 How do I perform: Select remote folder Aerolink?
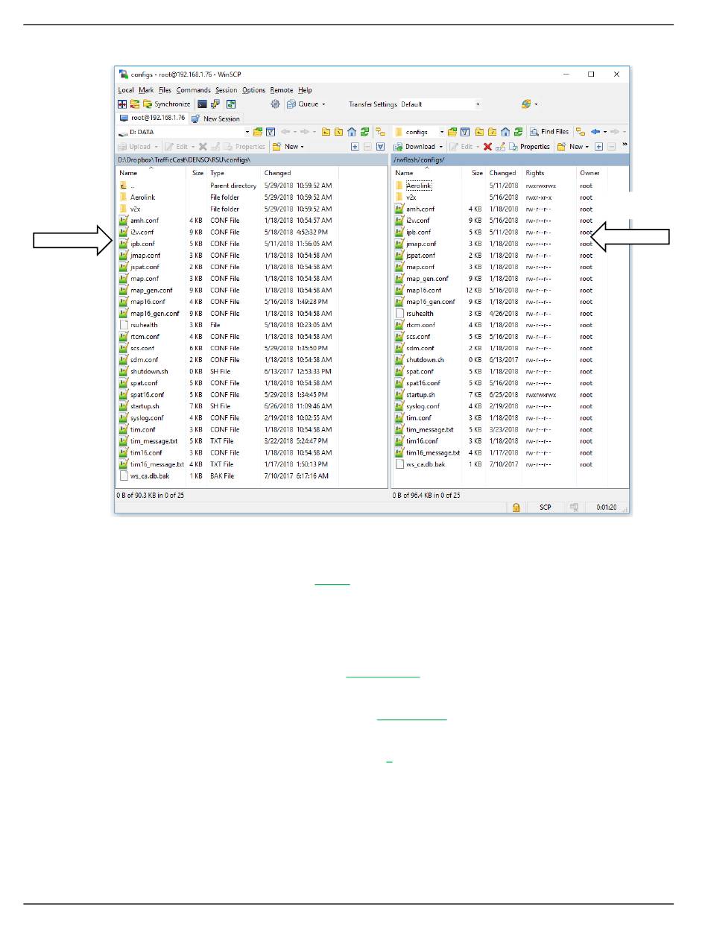(419, 186)
